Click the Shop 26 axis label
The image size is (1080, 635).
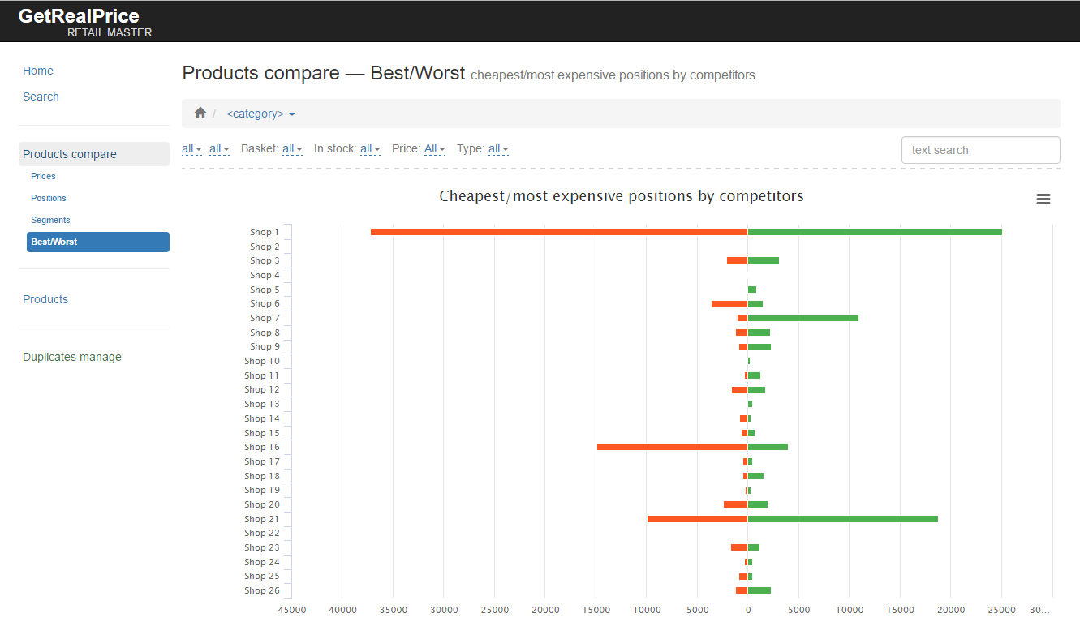(262, 590)
